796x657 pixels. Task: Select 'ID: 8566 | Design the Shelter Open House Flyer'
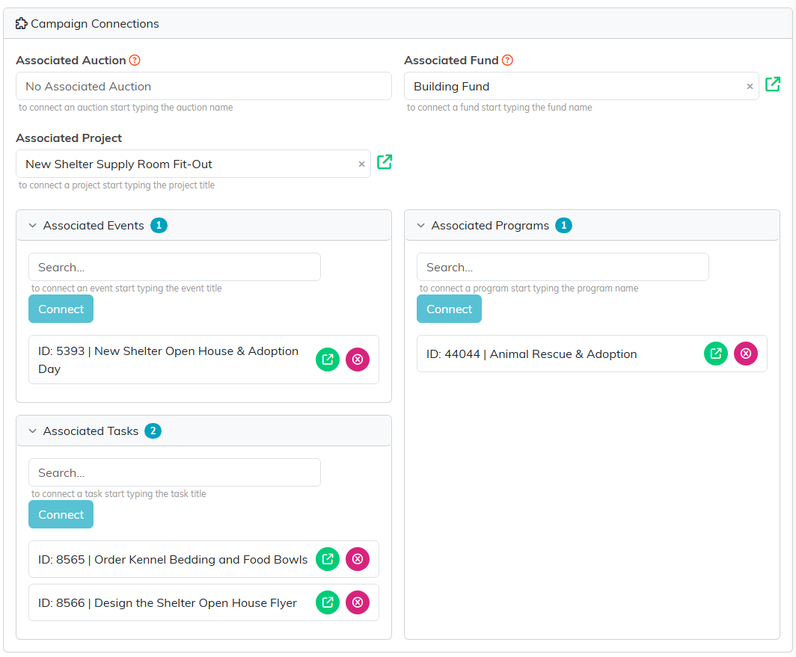pos(168,603)
